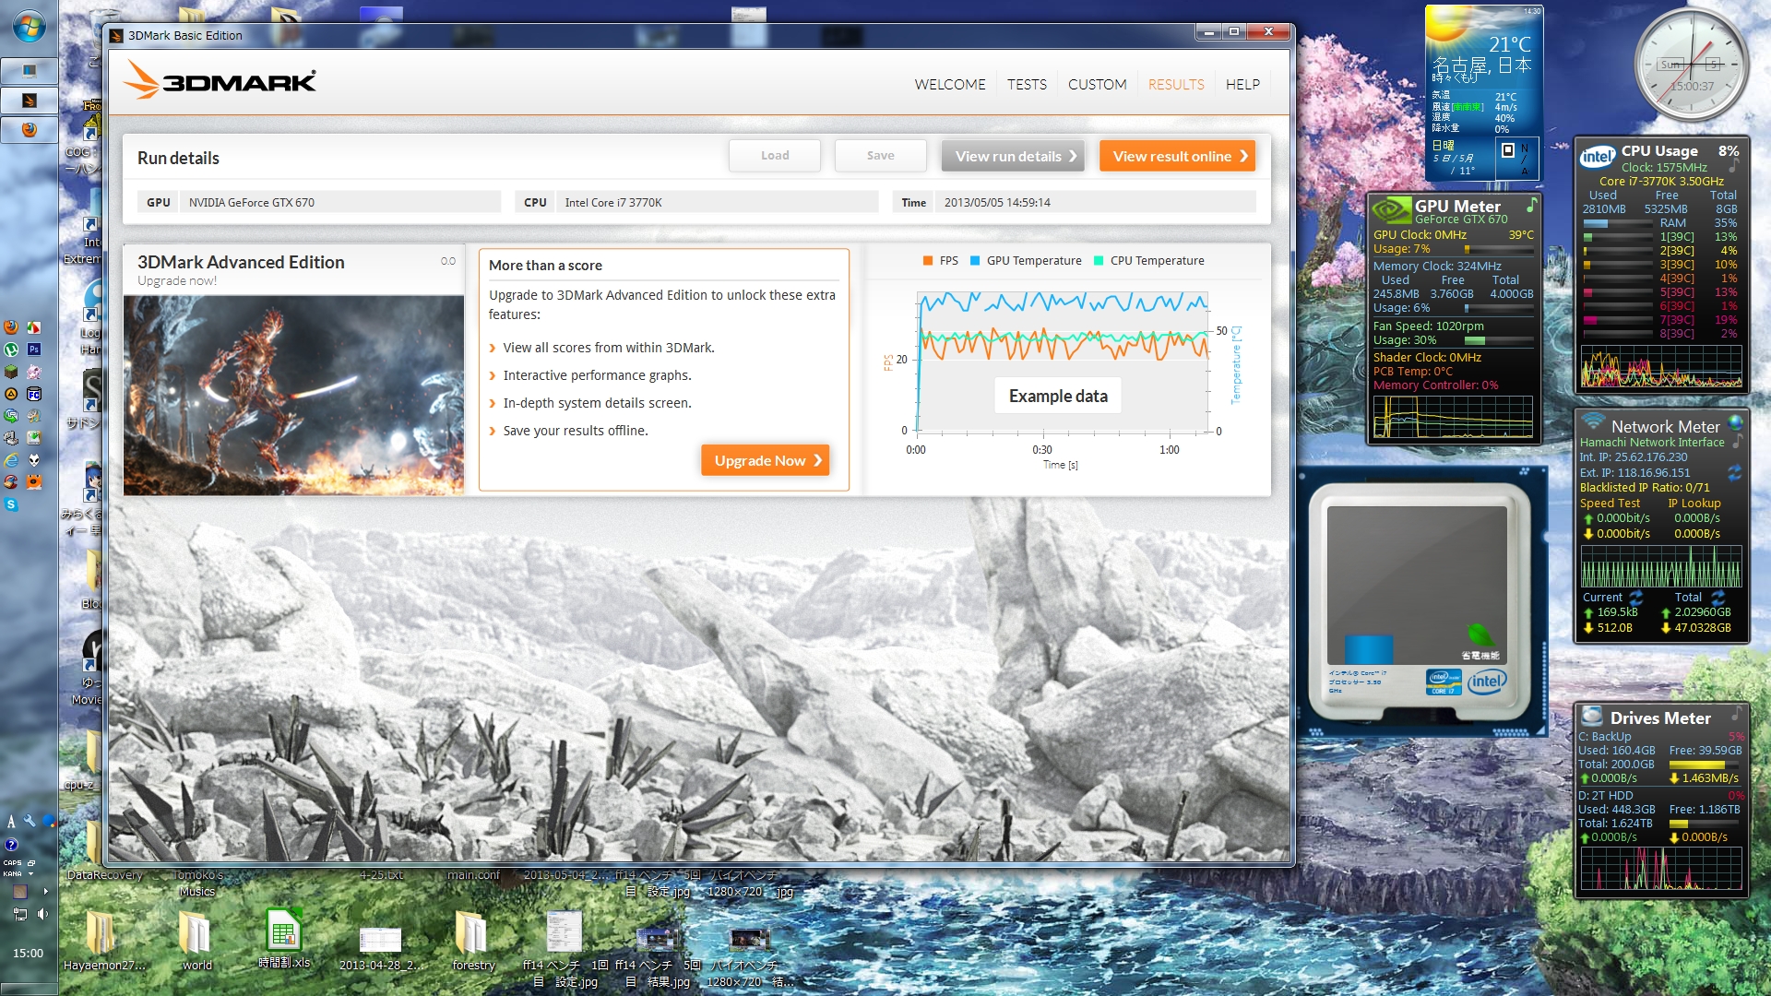Click the 3DMark logo
Viewport: 1771px width, 996px height.
tap(220, 81)
